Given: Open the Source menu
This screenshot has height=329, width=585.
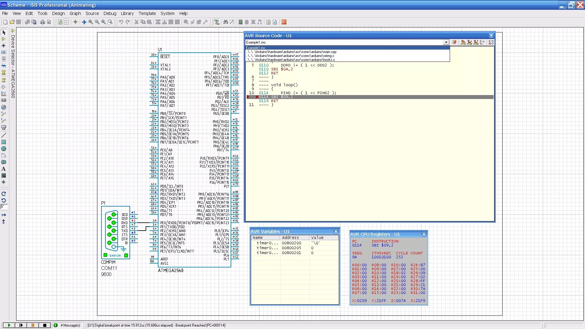Looking at the screenshot, I should (92, 13).
